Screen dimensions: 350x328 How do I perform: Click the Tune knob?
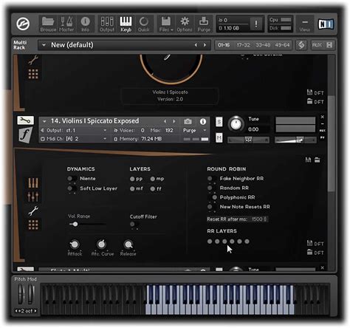coord(236,124)
